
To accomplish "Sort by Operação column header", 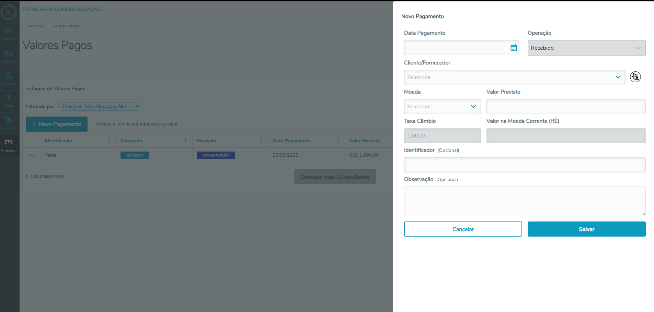I will [x=131, y=141].
